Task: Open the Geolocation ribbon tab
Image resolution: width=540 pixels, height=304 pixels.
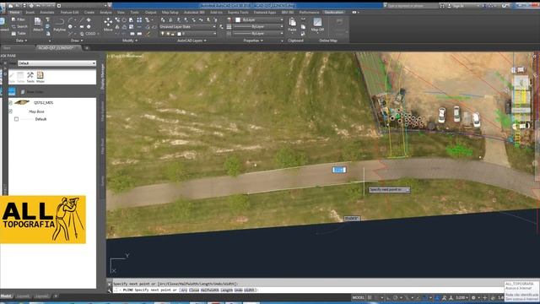Action: click(334, 13)
